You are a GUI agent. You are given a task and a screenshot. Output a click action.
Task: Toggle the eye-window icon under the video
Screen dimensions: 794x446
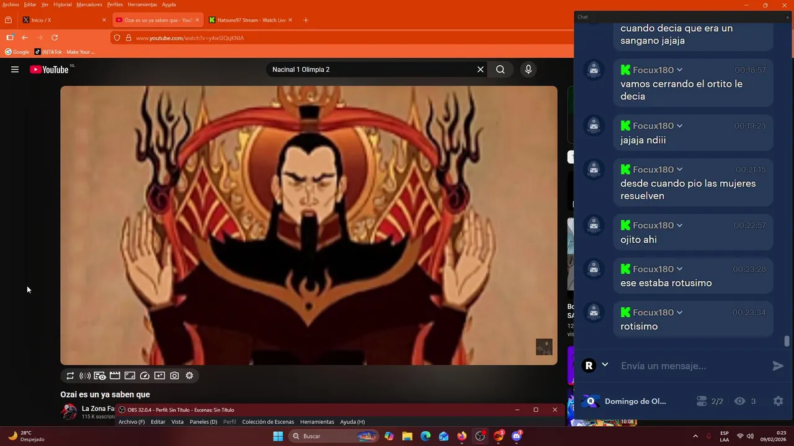point(100,375)
